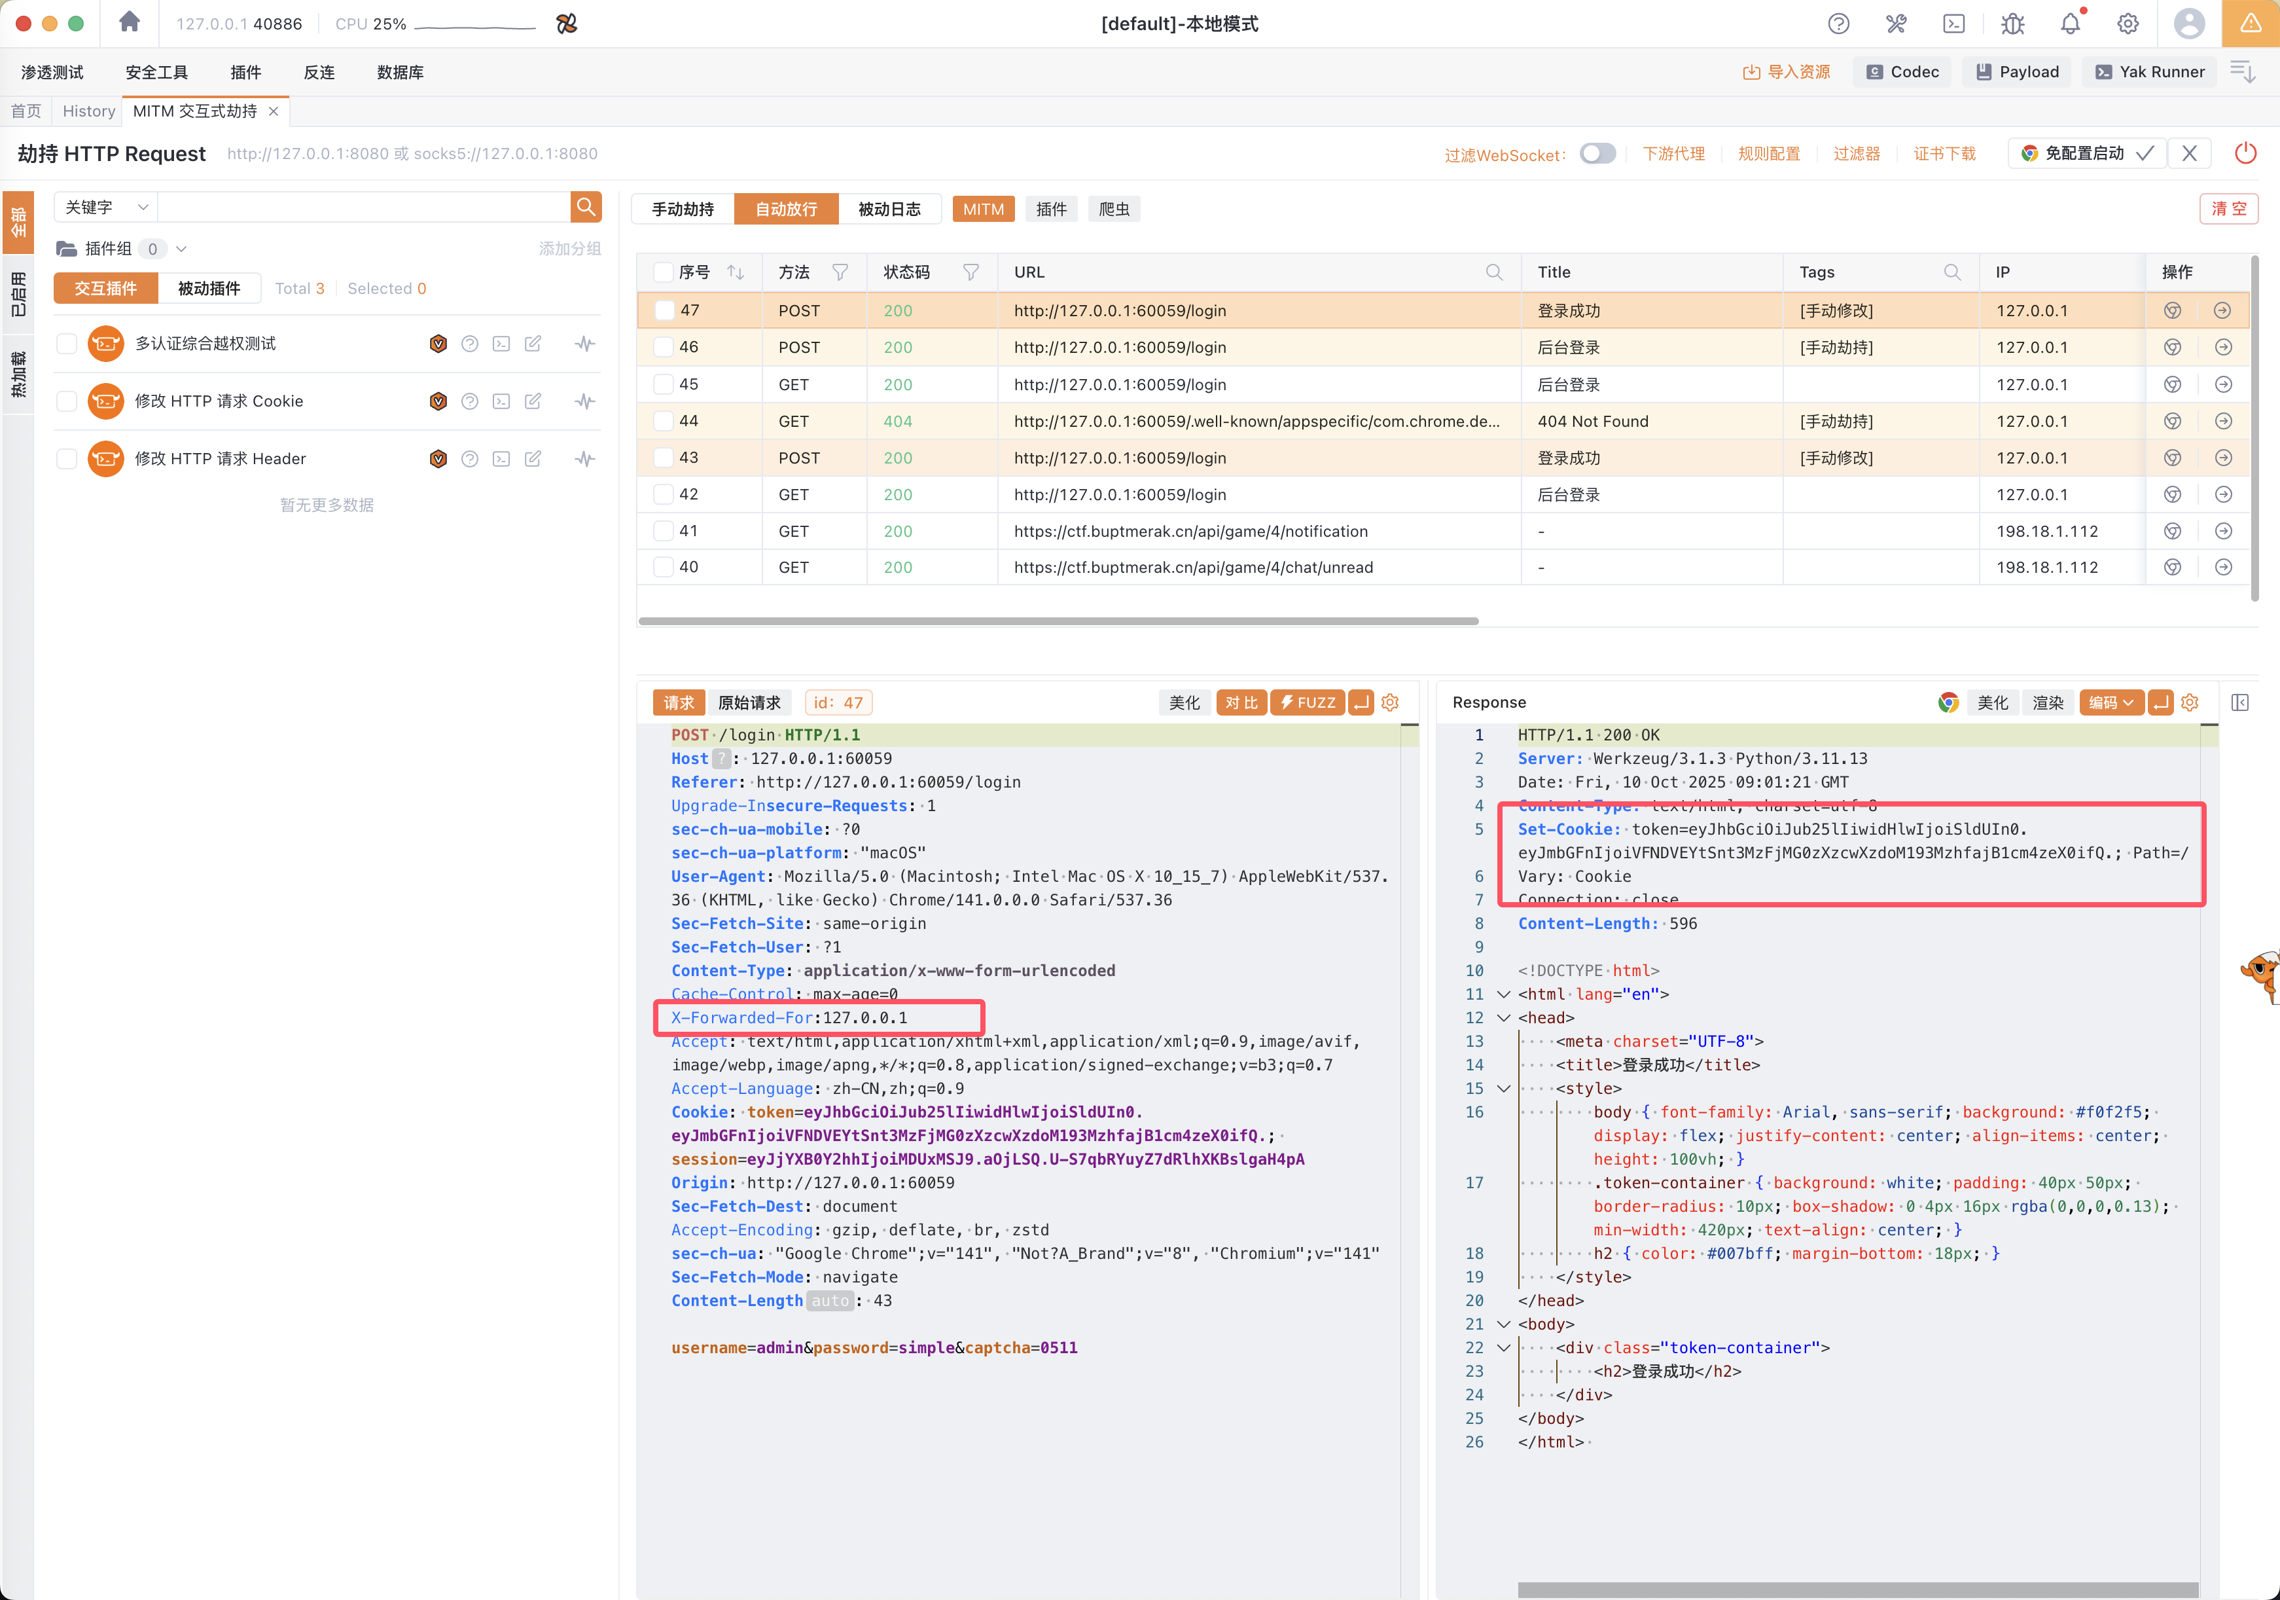Screen dimensions: 2280x1600
Task: Open settings gear in top bar
Action: click(2127, 24)
